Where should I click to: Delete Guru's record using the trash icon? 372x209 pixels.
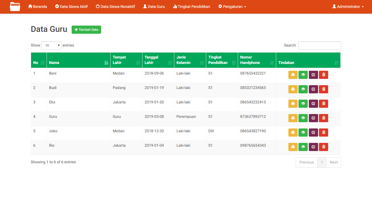[x=324, y=118]
